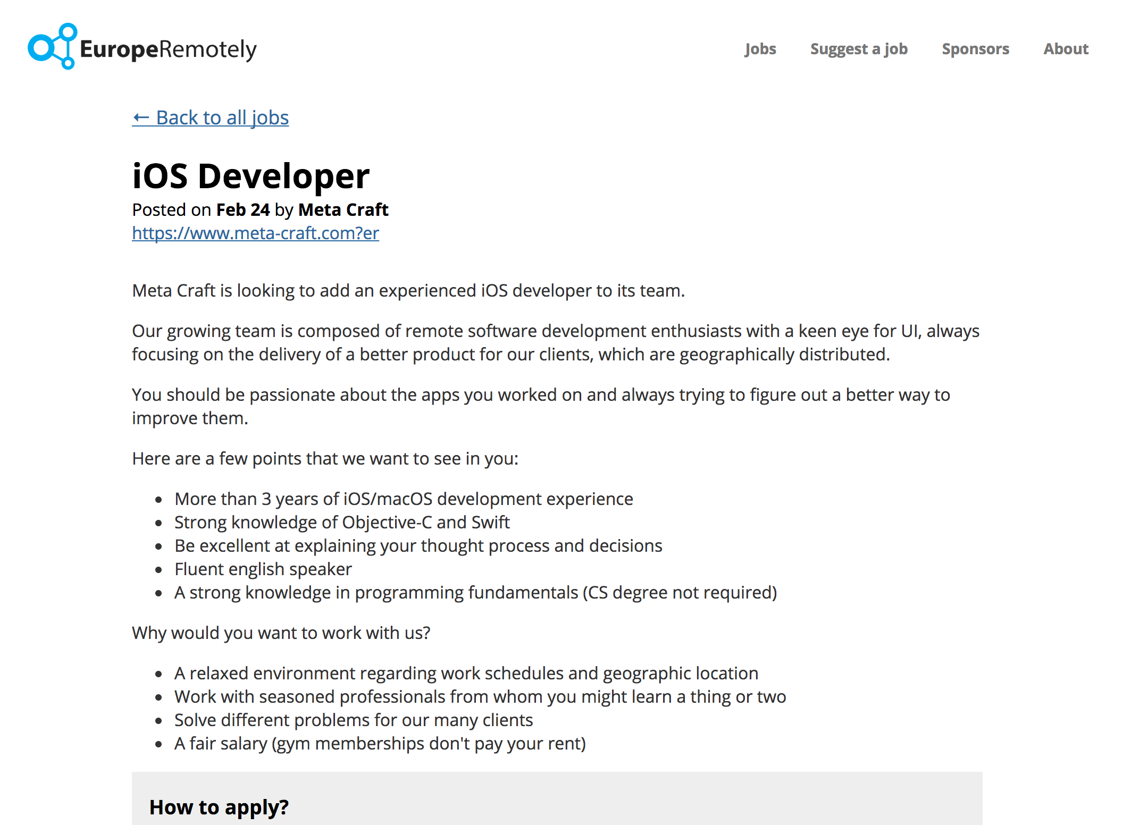Click the Objective-C and Swift bullet
1140x825 pixels.
point(342,523)
